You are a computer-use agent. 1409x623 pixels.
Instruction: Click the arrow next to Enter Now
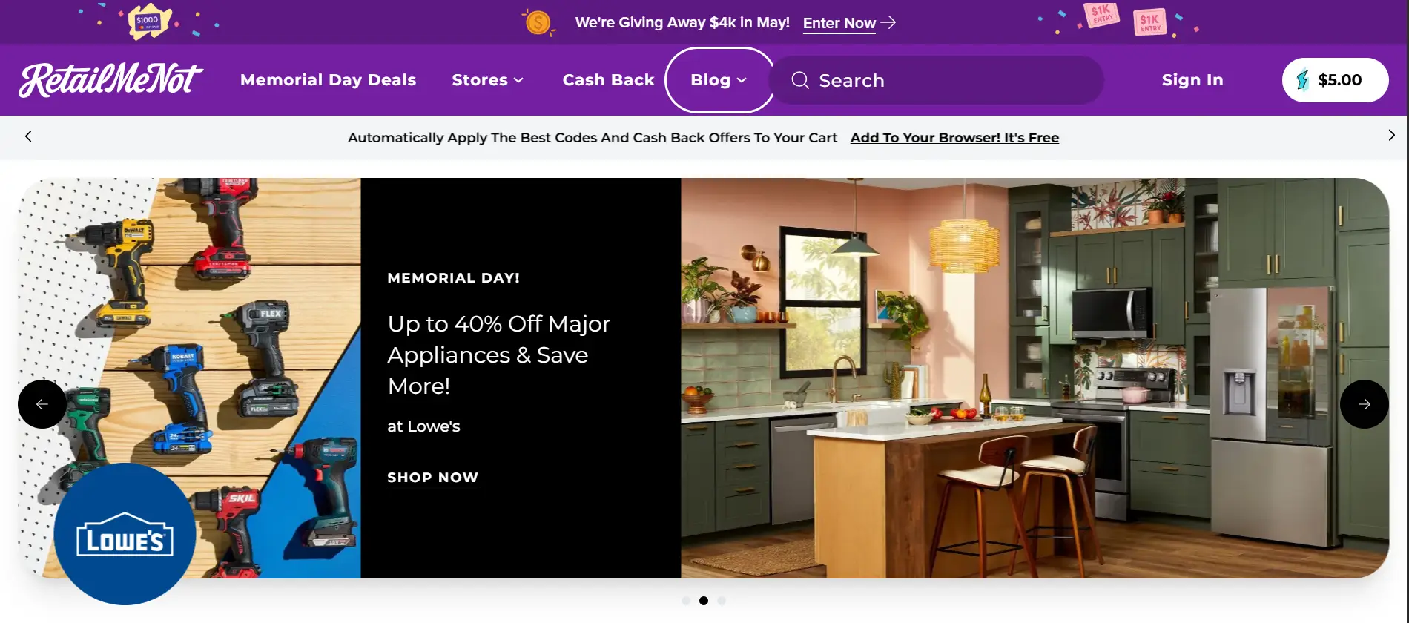point(888,22)
